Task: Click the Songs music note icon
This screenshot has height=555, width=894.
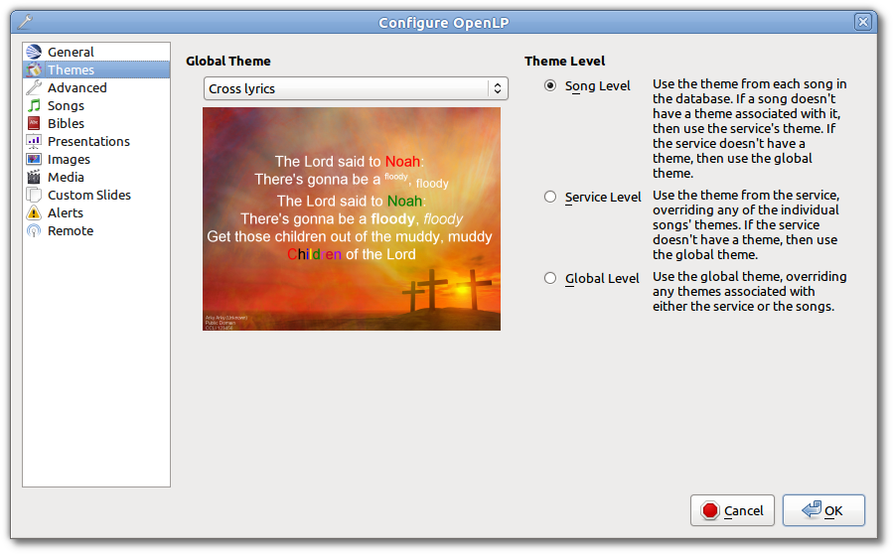Action: (34, 106)
